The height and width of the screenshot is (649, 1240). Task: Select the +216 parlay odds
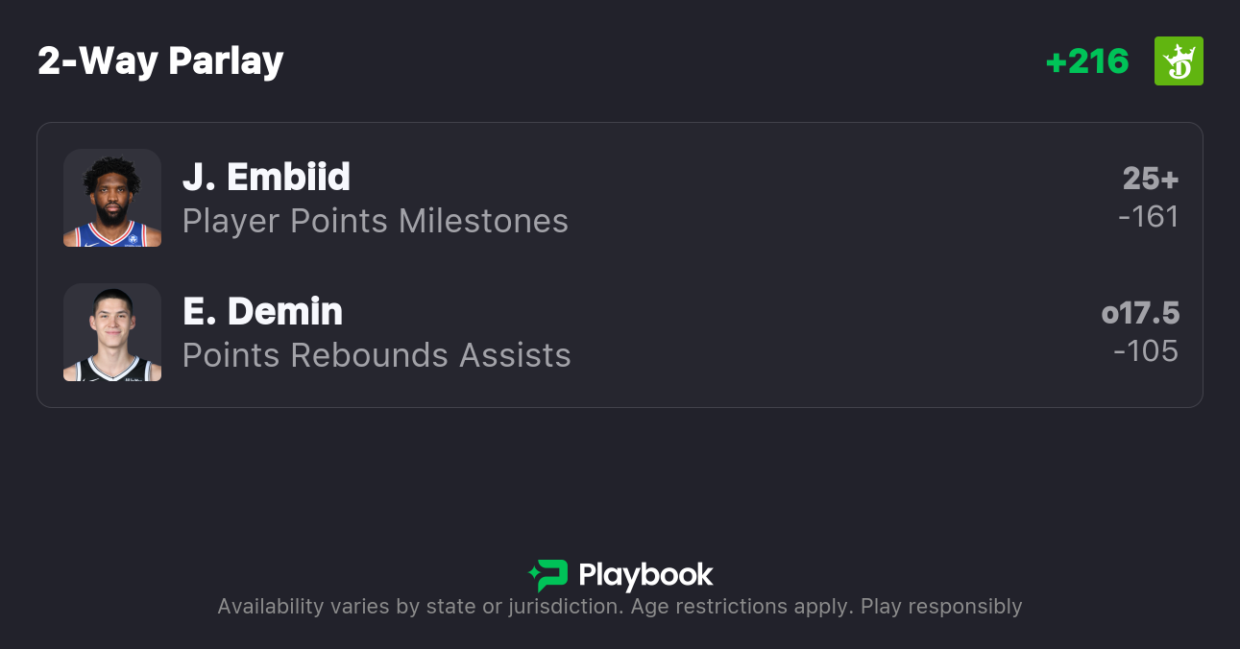pyautogui.click(x=1087, y=61)
